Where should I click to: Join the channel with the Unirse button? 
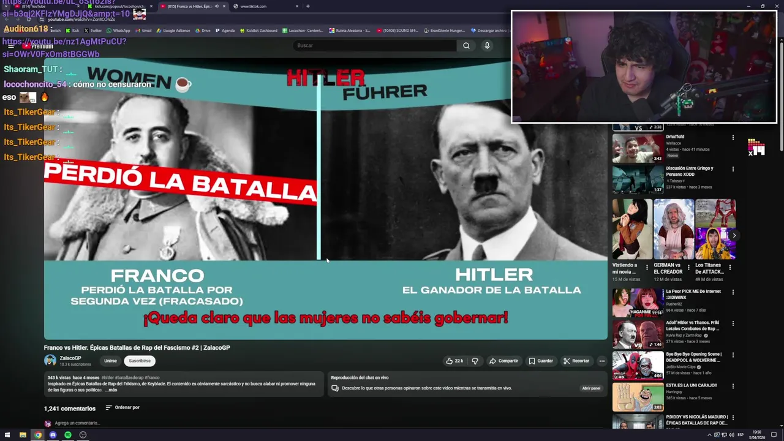tap(110, 361)
